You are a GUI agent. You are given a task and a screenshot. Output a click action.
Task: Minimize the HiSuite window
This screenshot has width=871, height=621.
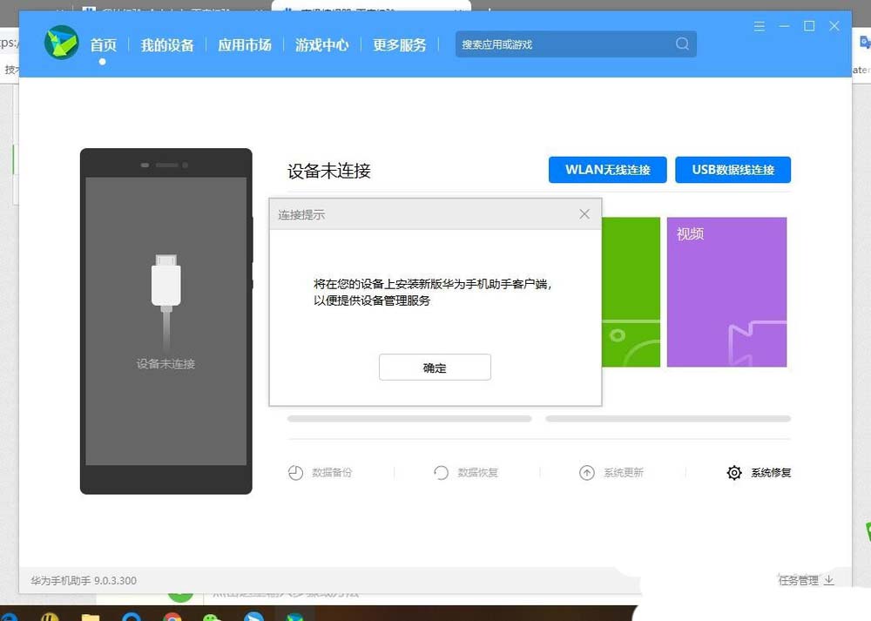click(x=785, y=26)
